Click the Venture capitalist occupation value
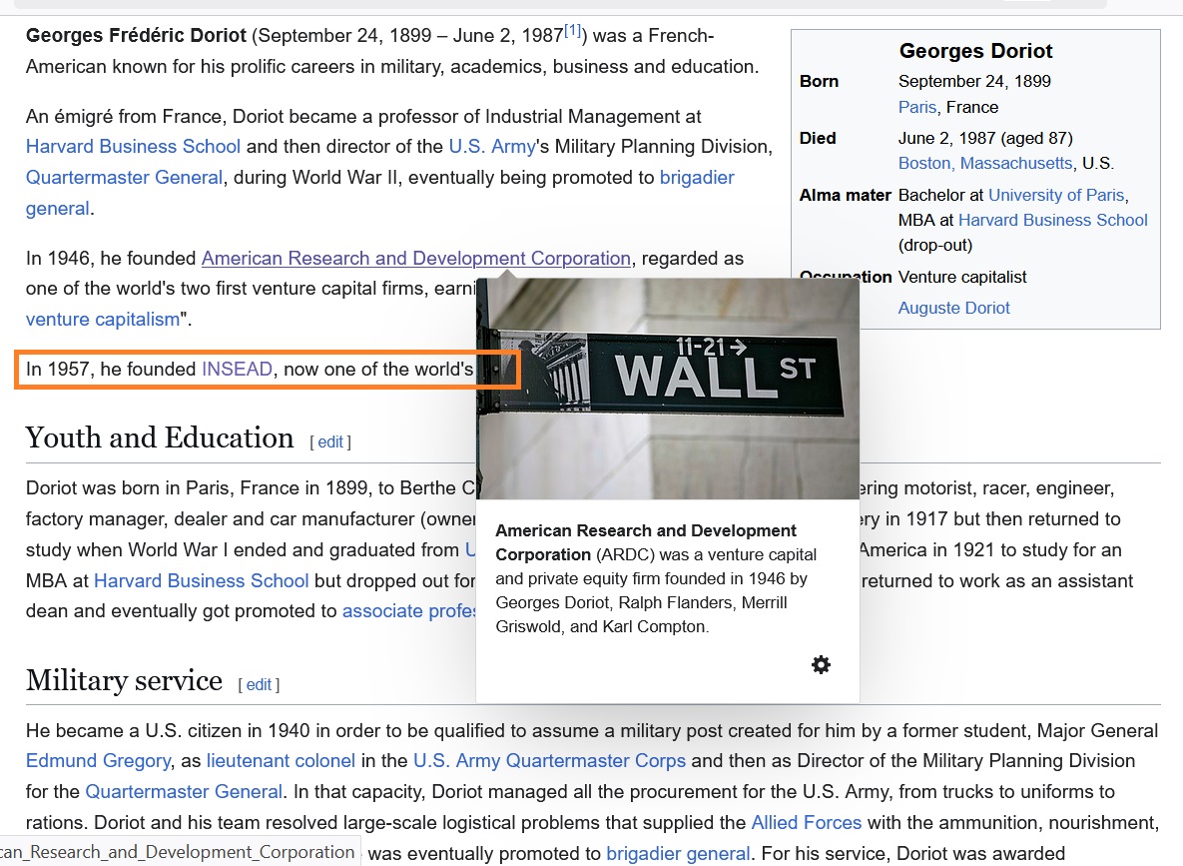 [x=962, y=277]
